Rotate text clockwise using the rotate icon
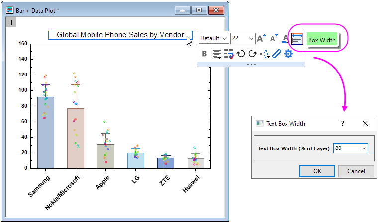Viewport: 383px width, 222px height. click(252, 54)
